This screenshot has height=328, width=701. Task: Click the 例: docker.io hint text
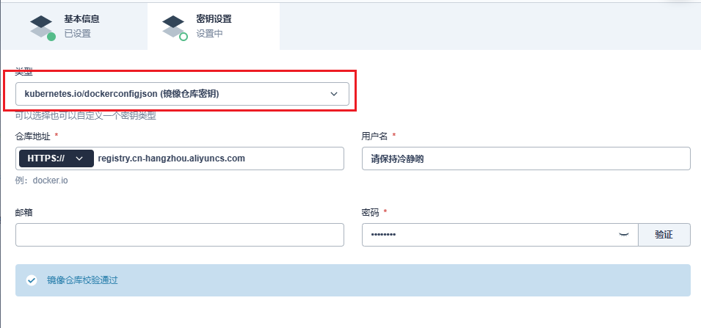(x=42, y=180)
